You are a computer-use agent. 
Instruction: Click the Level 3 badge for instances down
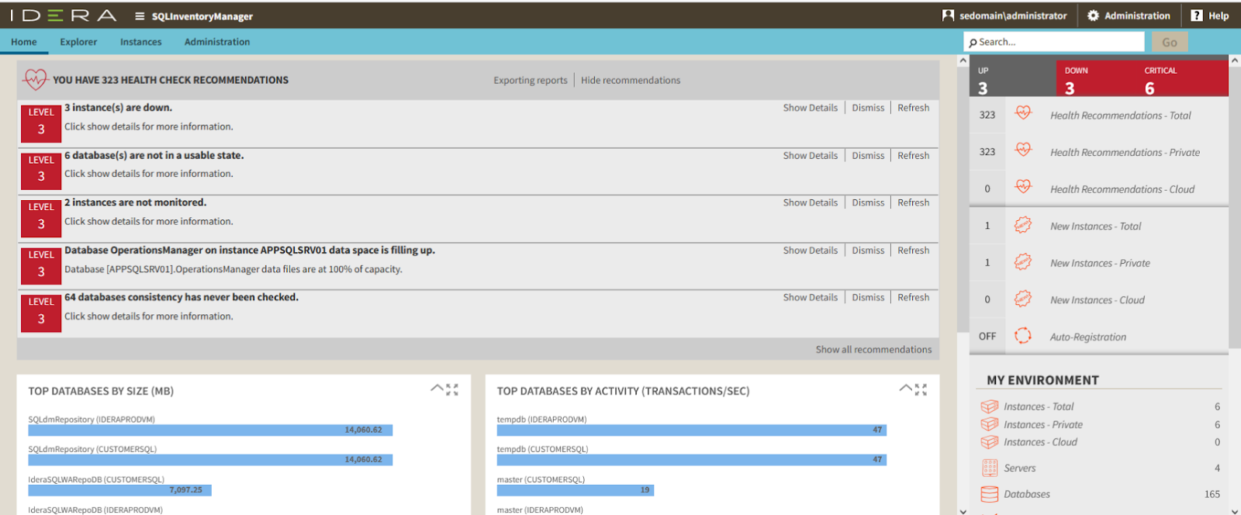point(41,123)
